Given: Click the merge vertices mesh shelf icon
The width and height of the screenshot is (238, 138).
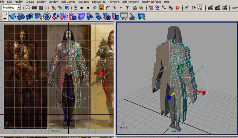Looking at the screenshot, I should pyautogui.click(x=90, y=16).
